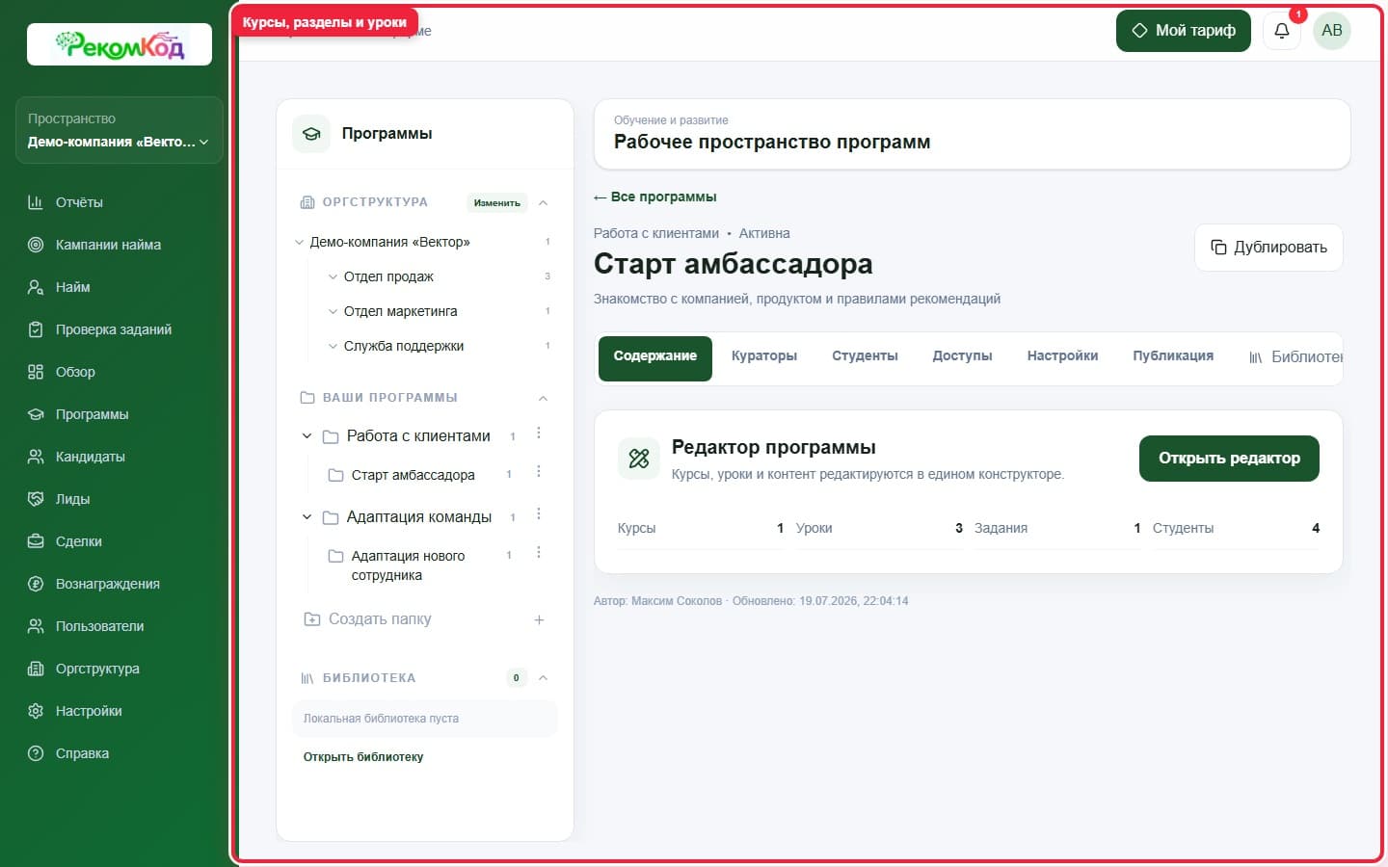Viewport: 1388px width, 867px height.
Task: Click the Обзор grid icon
Action: [36, 372]
